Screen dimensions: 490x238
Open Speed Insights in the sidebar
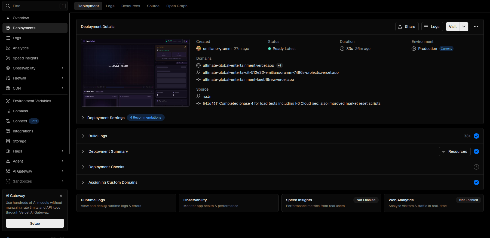tap(35, 58)
